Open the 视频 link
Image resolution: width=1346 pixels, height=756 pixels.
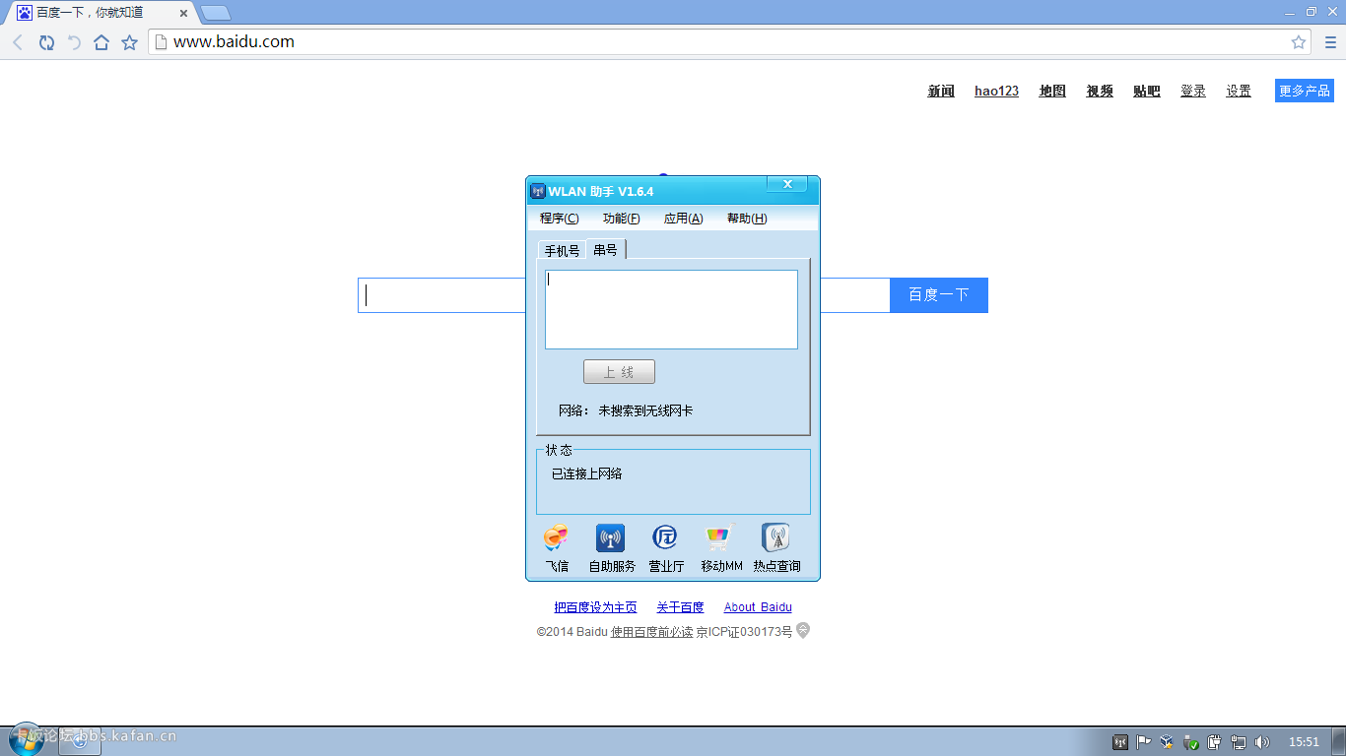[1100, 91]
